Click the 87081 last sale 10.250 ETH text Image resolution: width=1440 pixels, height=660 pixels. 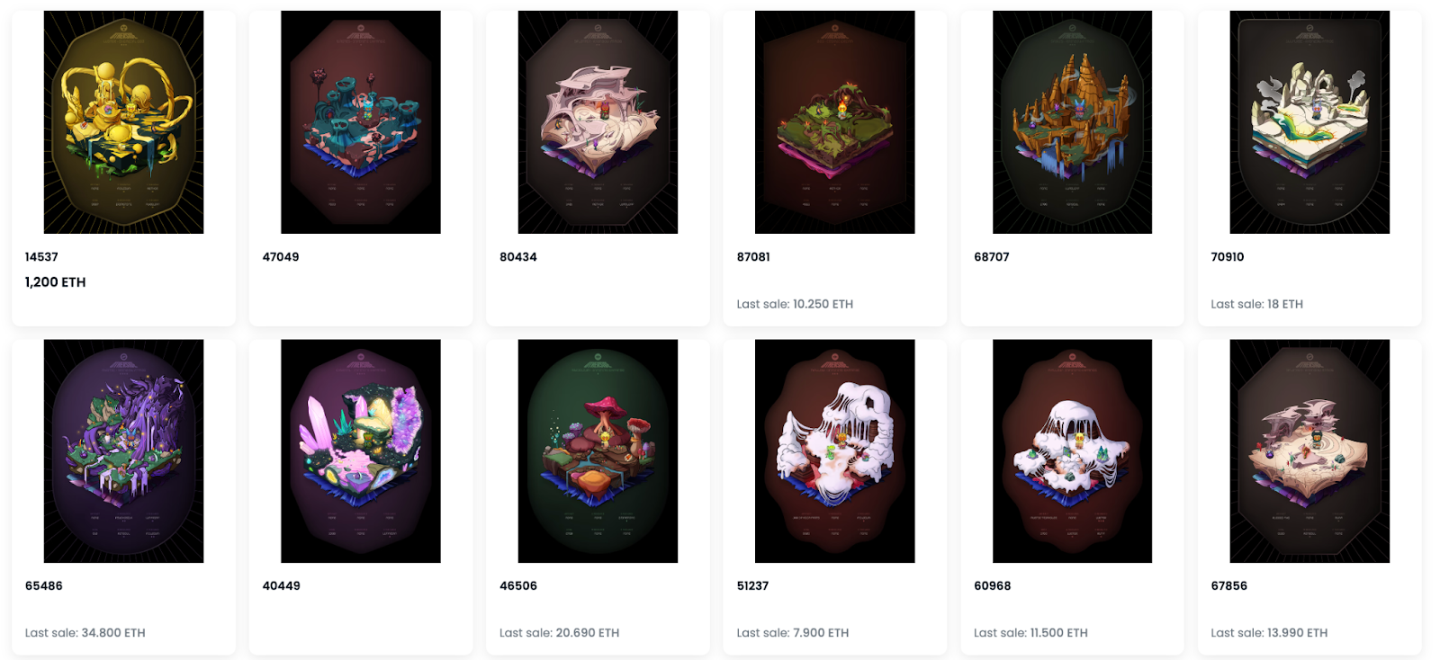tap(795, 304)
